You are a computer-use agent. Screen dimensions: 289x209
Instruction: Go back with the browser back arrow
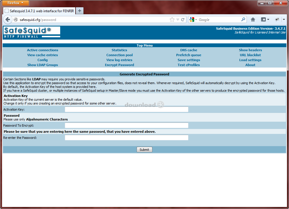coord(8,20)
